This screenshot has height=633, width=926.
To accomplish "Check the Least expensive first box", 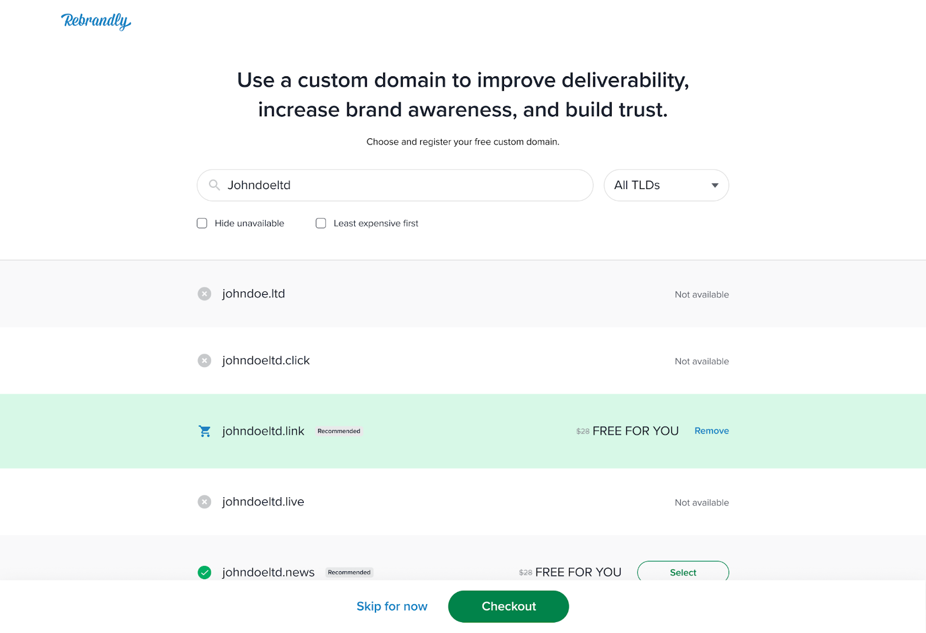I will pos(321,223).
